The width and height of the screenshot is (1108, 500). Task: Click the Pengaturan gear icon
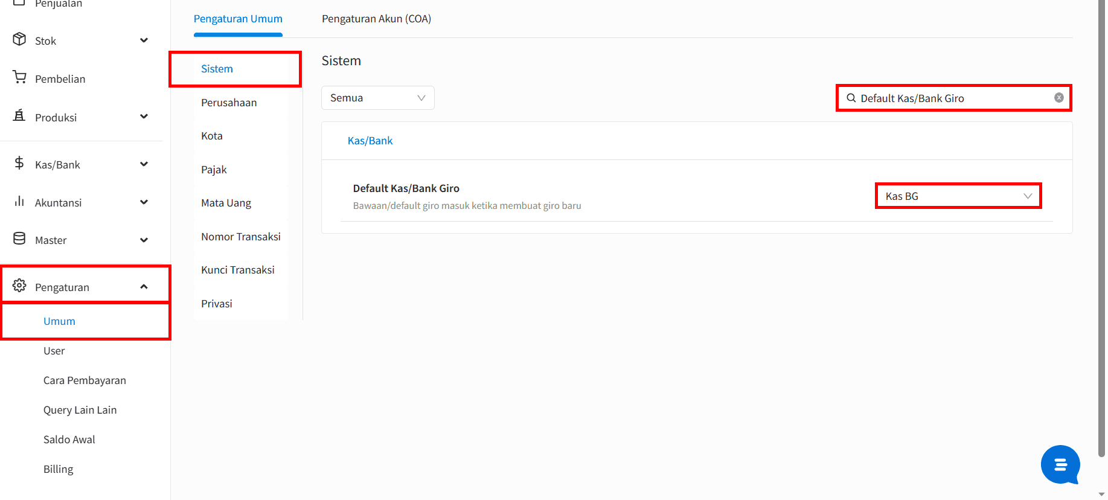[19, 286]
